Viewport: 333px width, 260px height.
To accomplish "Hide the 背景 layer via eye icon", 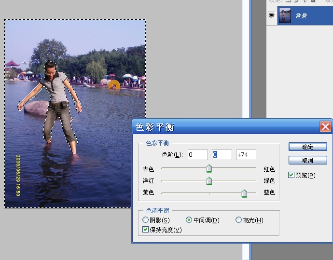I will point(271,15).
